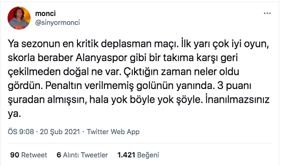View the Alıntı Tweetler quote tweets
Viewport: 281px width, 166px height.
[85, 155]
